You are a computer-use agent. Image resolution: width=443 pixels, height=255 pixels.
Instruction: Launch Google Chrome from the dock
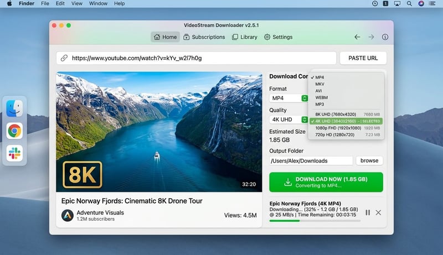tap(14, 131)
